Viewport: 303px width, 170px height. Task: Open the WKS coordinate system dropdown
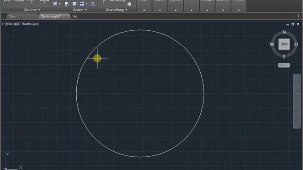[284, 65]
